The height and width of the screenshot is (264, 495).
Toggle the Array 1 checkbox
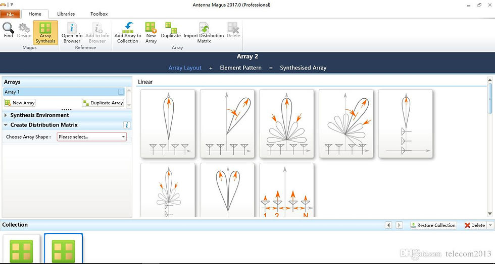point(121,92)
